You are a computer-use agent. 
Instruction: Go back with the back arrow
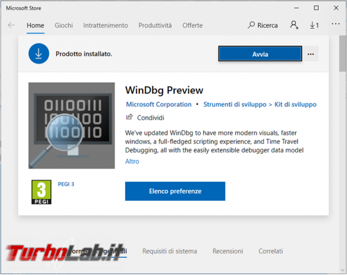11,25
